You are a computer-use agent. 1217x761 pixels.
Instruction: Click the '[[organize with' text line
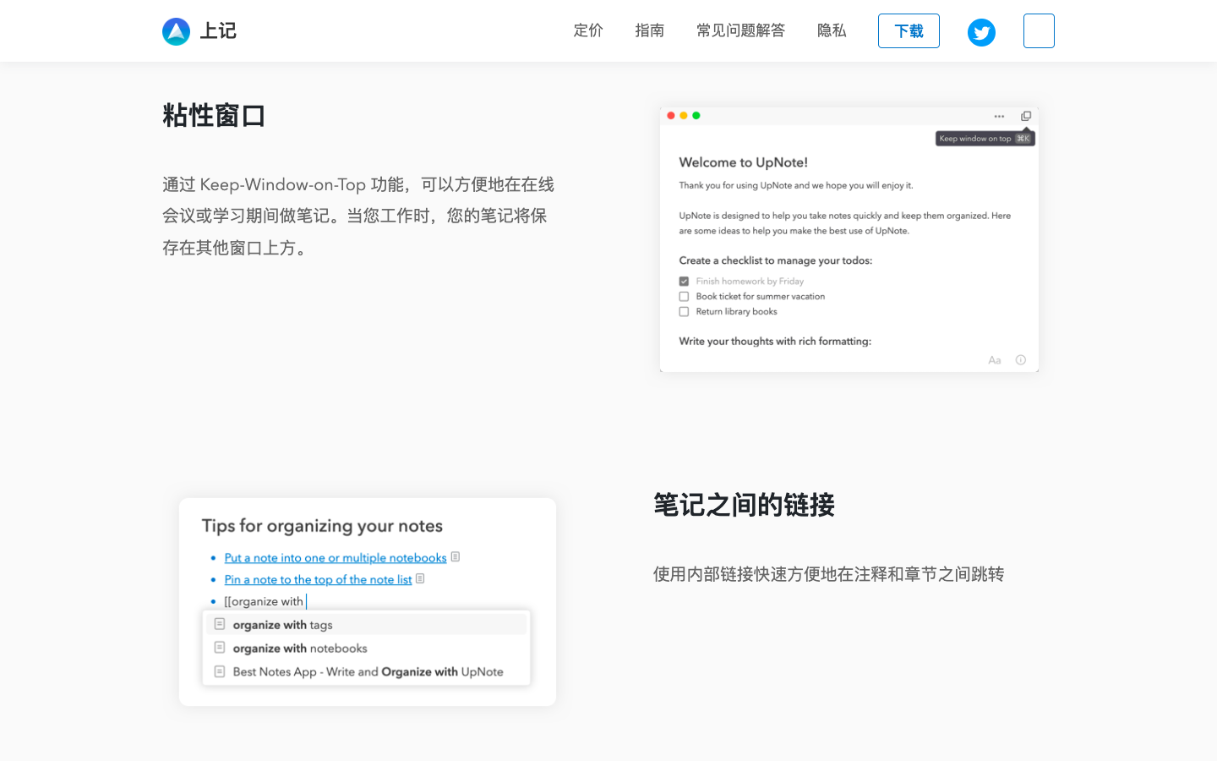264,602
